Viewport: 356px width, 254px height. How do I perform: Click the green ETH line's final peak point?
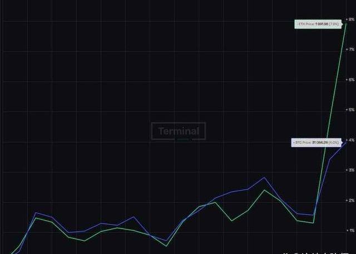point(346,23)
